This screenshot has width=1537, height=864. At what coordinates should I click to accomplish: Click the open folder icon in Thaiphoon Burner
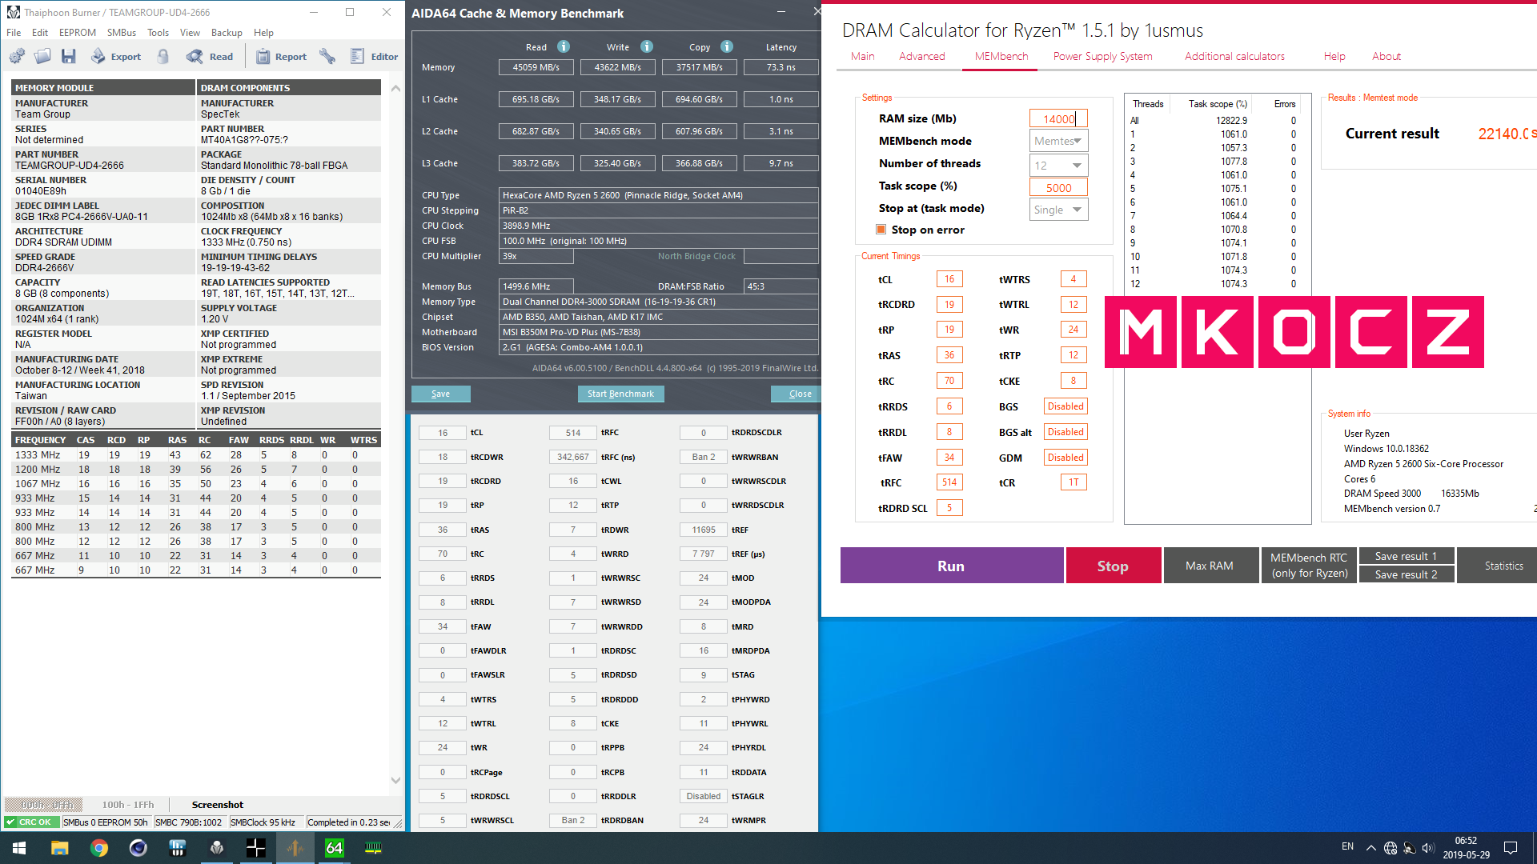(x=43, y=56)
